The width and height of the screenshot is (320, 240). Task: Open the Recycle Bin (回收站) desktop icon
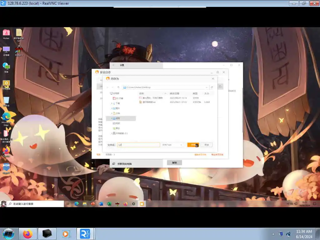coord(6,102)
